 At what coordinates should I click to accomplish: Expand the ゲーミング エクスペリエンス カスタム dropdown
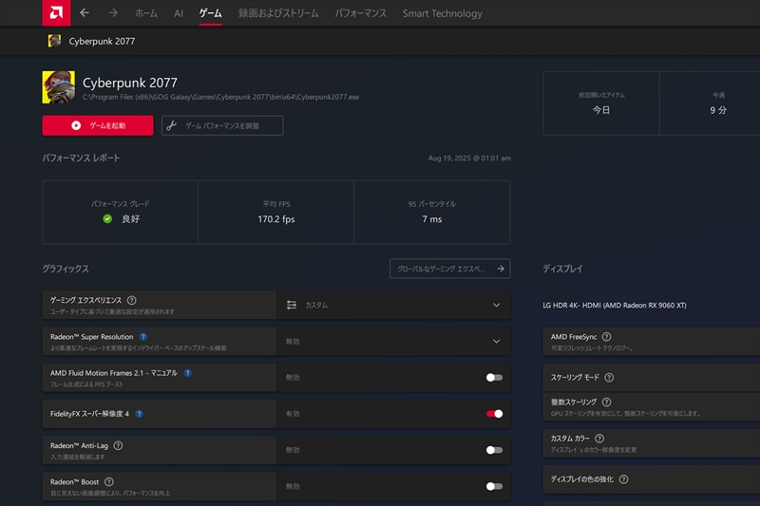pos(393,305)
